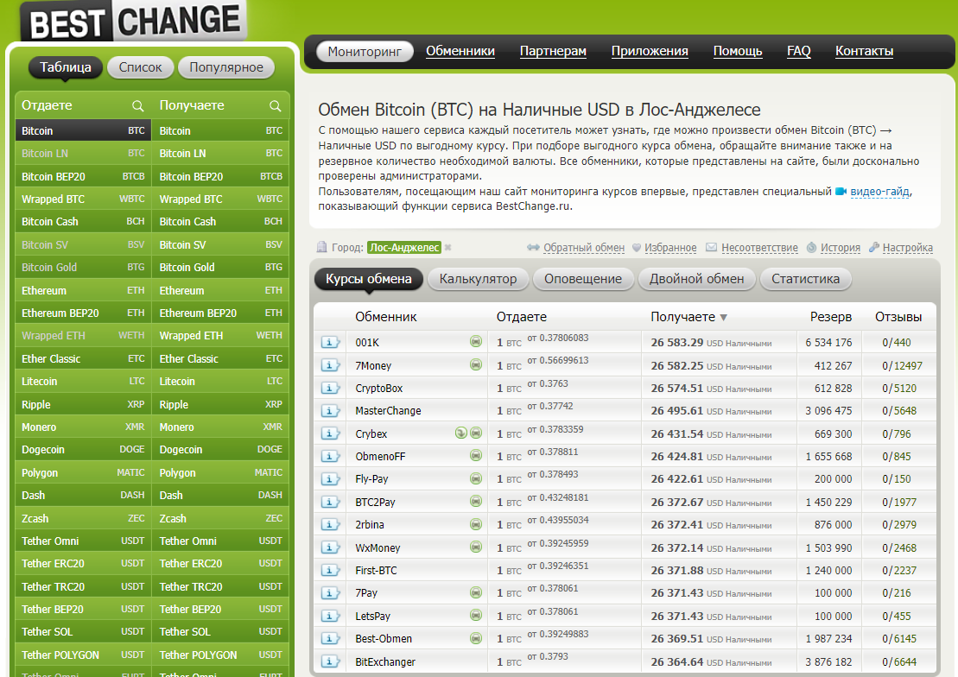Open info icon for LetsPay row

pos(330,616)
